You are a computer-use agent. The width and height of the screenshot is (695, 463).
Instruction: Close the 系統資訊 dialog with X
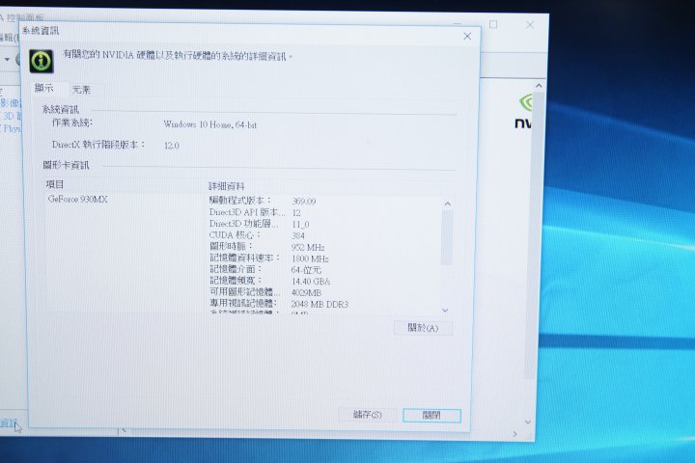(x=467, y=37)
